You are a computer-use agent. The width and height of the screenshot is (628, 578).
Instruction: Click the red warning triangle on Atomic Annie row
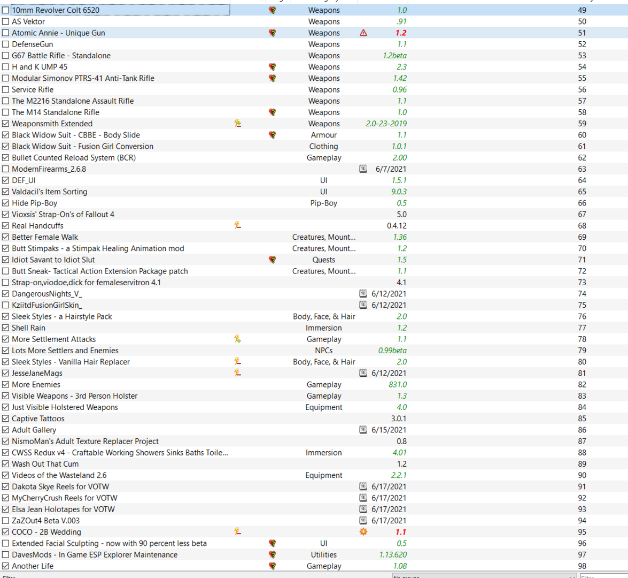point(363,33)
